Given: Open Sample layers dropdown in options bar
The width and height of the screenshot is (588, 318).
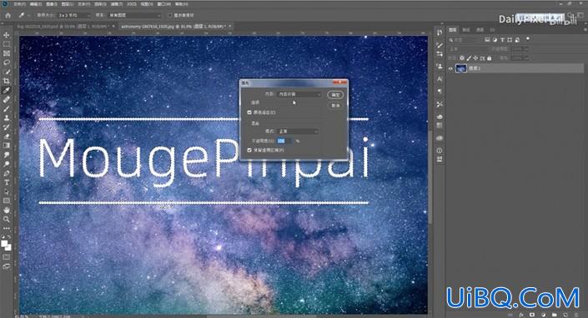Looking at the screenshot, I should coord(134,15).
